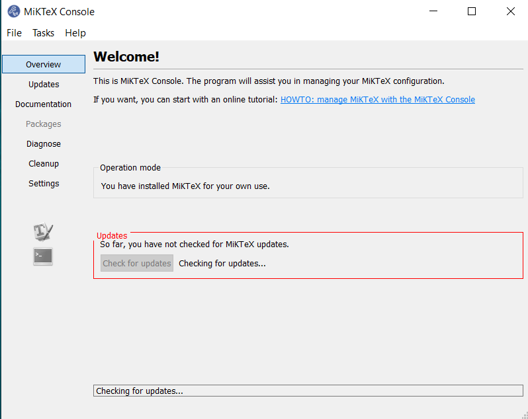
Task: Click the Checking for updates progress bar
Action: [x=308, y=391]
